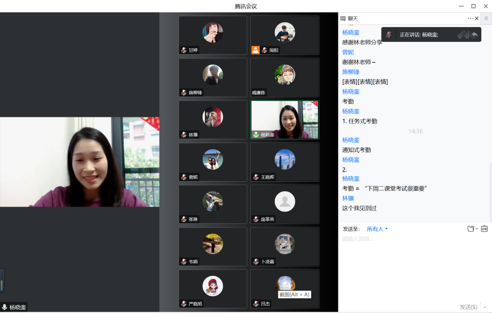Image resolution: width=492 pixels, height=313 pixels.
Task: Click the file folder icon above message box
Action: coord(471,229)
